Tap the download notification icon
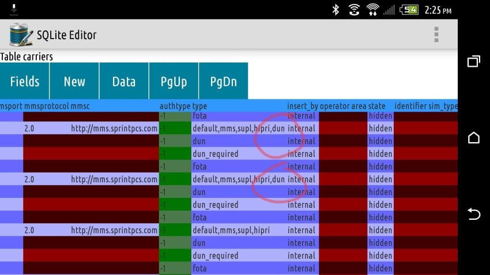This screenshot has height=275, width=490. 14,9
